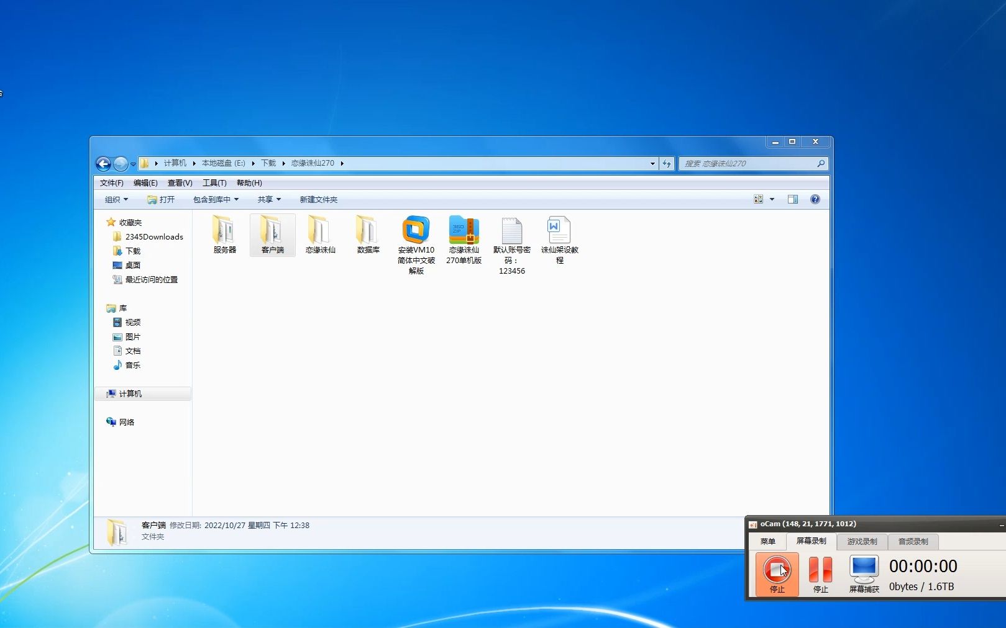Click the oCam 屏幕捕获 monitor icon
The height and width of the screenshot is (628, 1006).
864,573
